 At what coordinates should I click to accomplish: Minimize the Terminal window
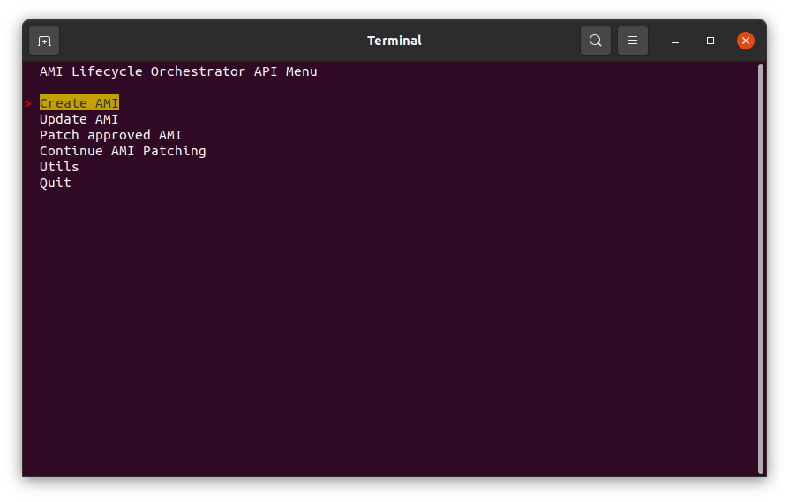pos(675,41)
